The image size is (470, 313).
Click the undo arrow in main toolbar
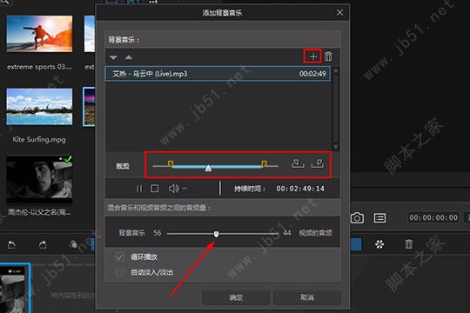pyautogui.click(x=11, y=244)
